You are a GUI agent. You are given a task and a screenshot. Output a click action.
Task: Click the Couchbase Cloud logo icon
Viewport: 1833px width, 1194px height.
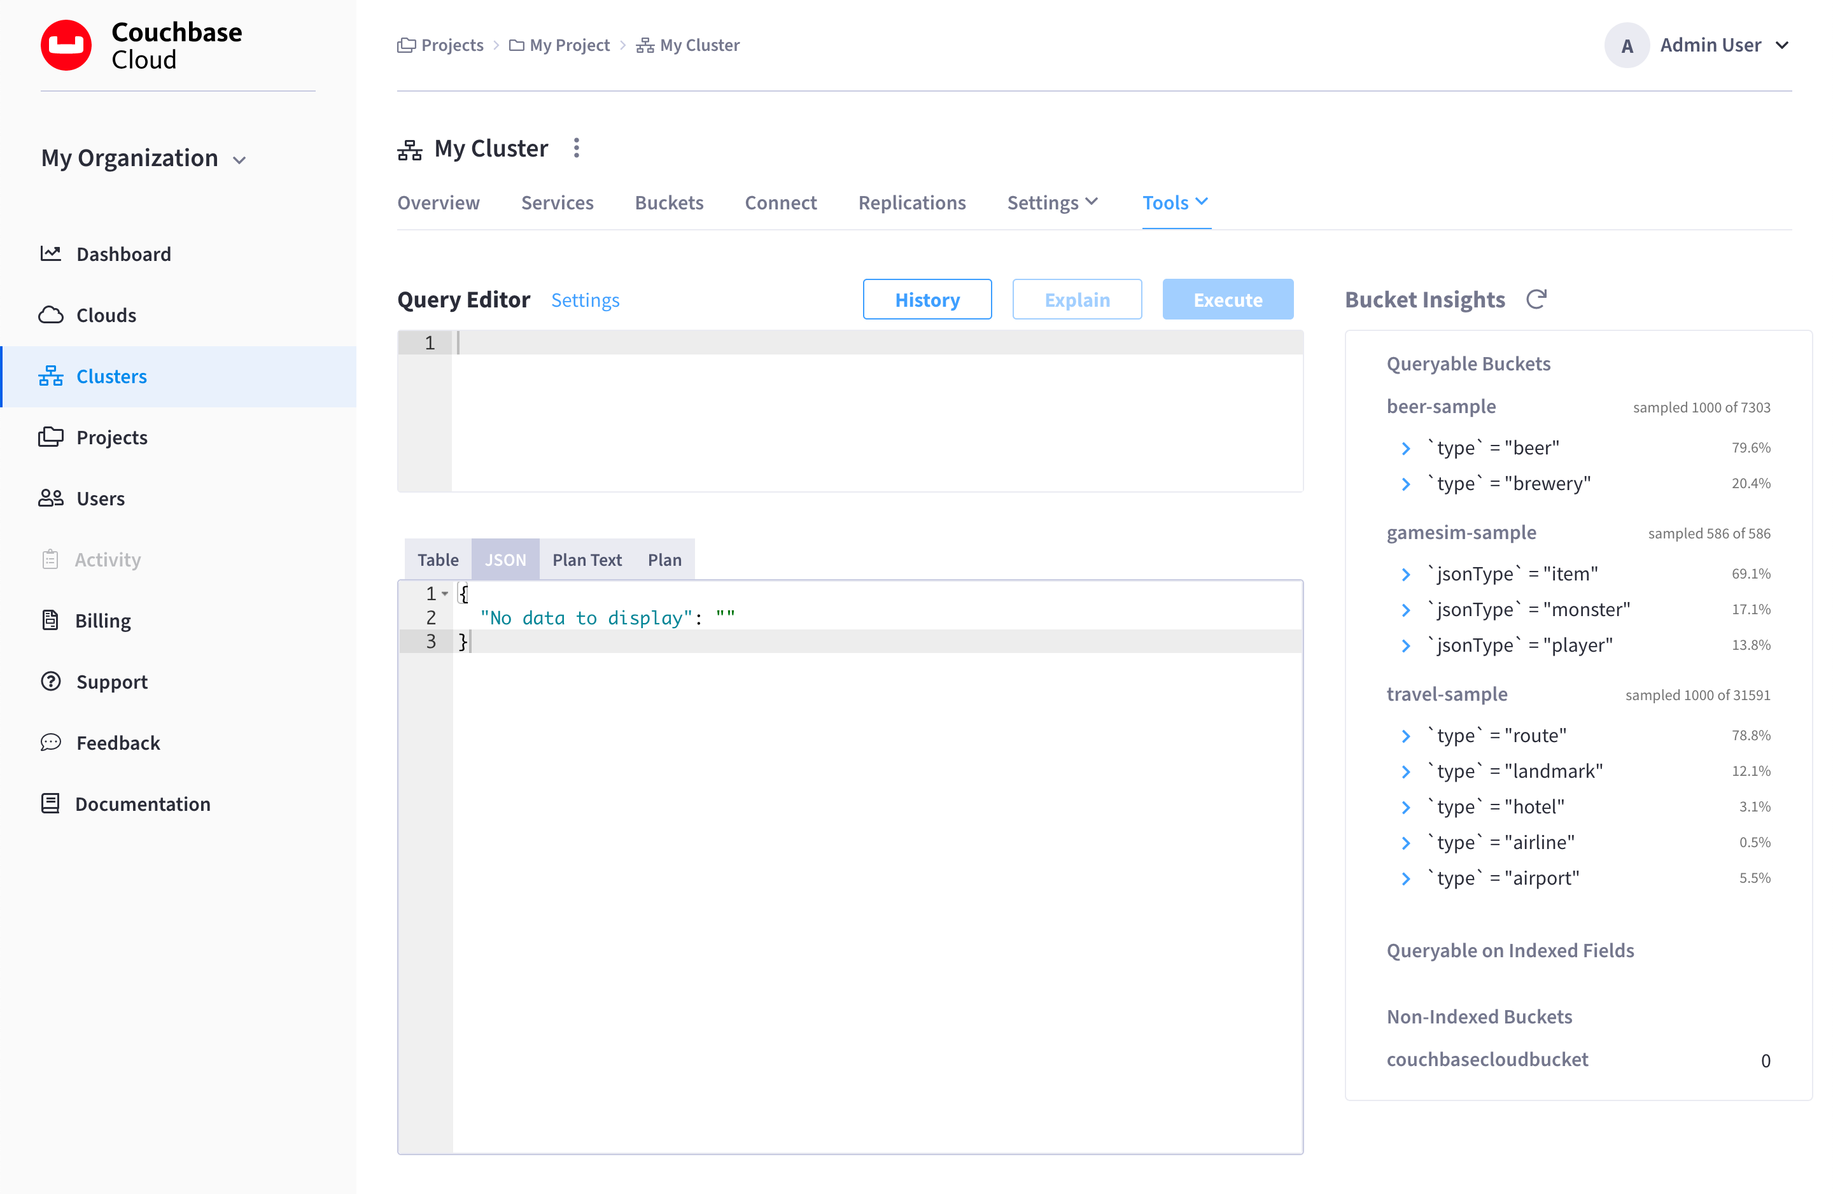pyautogui.click(x=66, y=45)
